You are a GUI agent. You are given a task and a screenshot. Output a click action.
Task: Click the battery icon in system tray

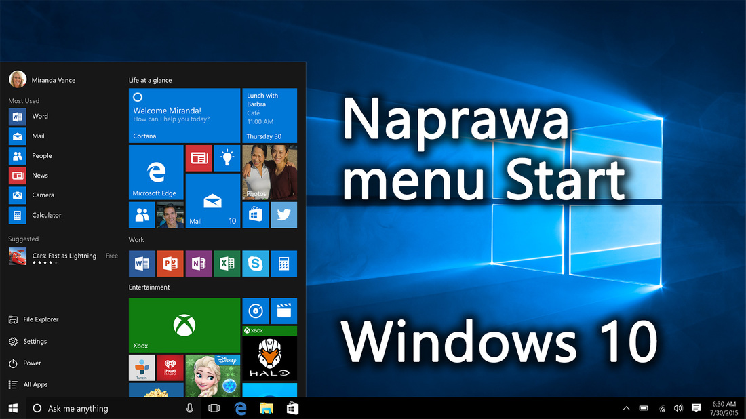click(x=644, y=408)
